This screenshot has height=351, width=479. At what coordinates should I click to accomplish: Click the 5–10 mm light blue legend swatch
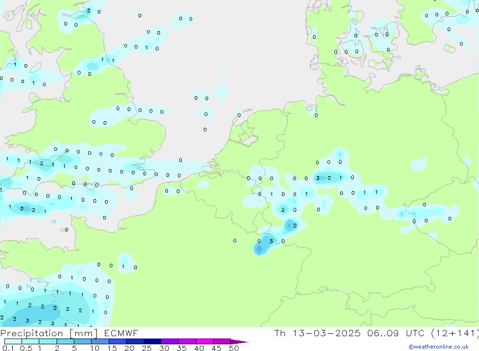[x=83, y=341]
